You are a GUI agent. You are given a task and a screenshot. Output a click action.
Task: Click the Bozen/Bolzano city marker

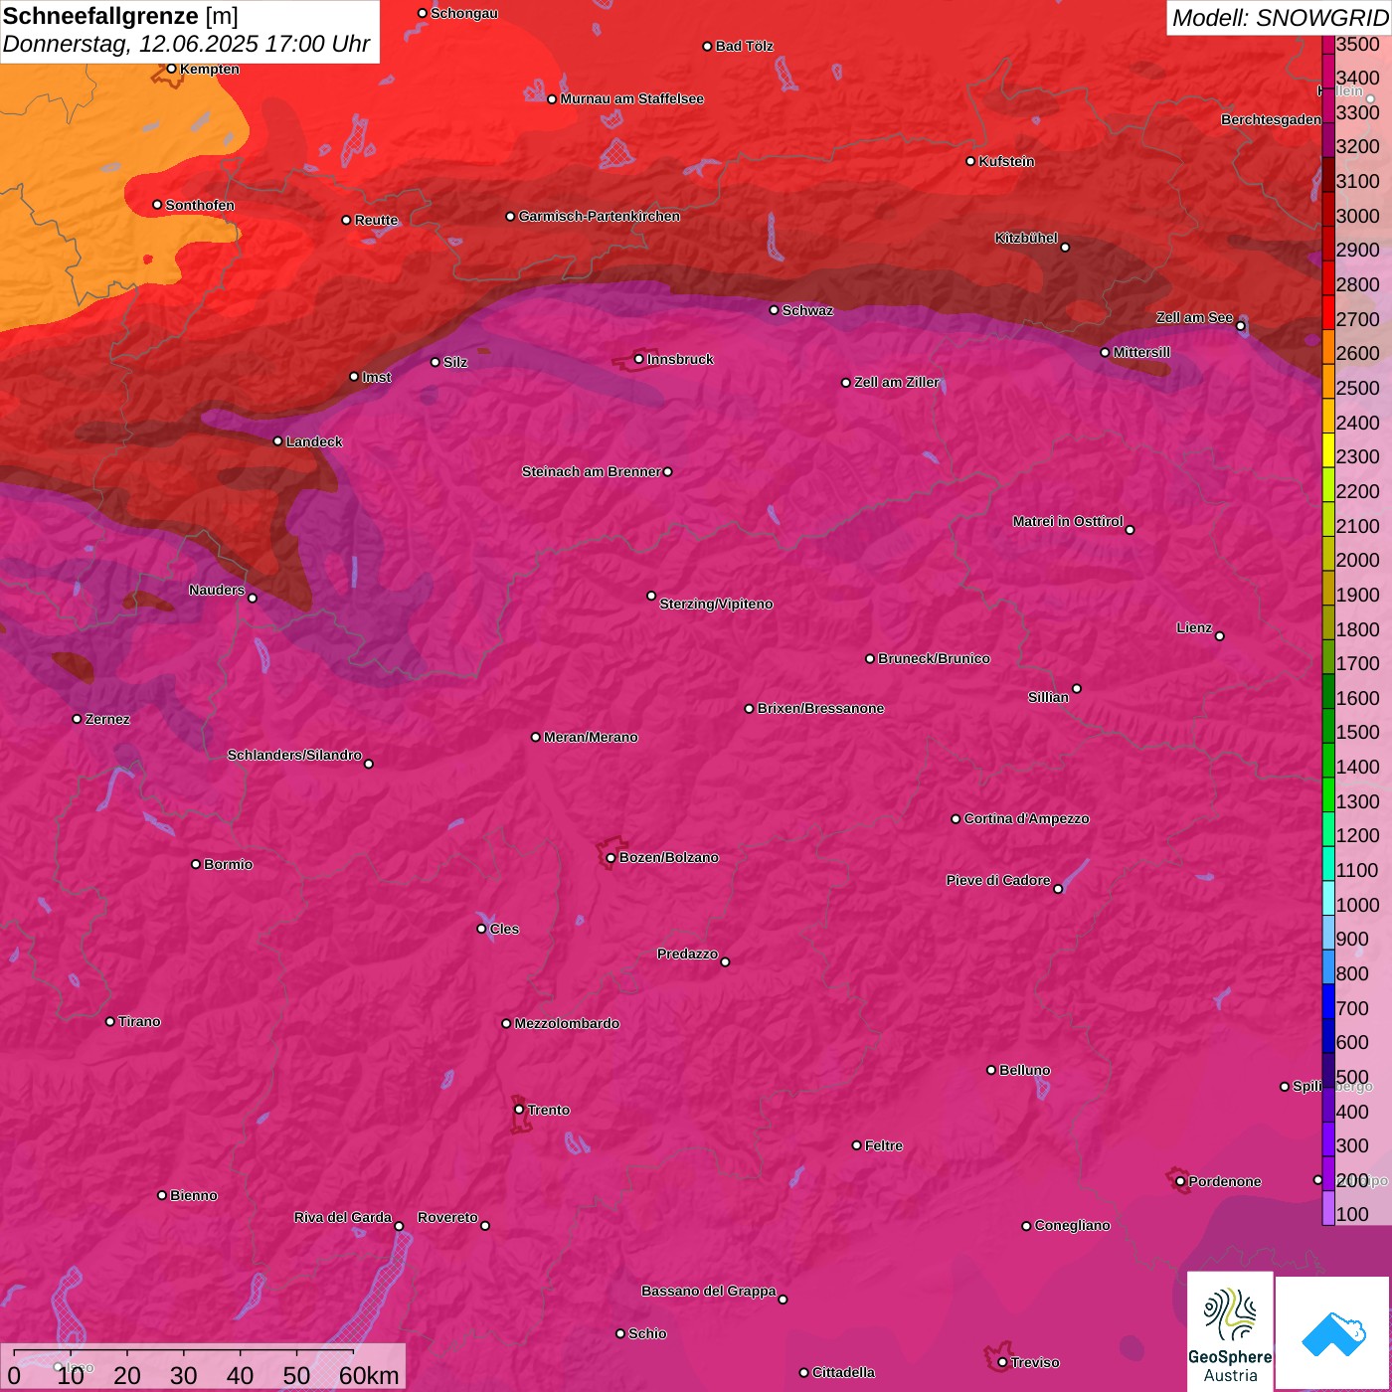point(610,857)
